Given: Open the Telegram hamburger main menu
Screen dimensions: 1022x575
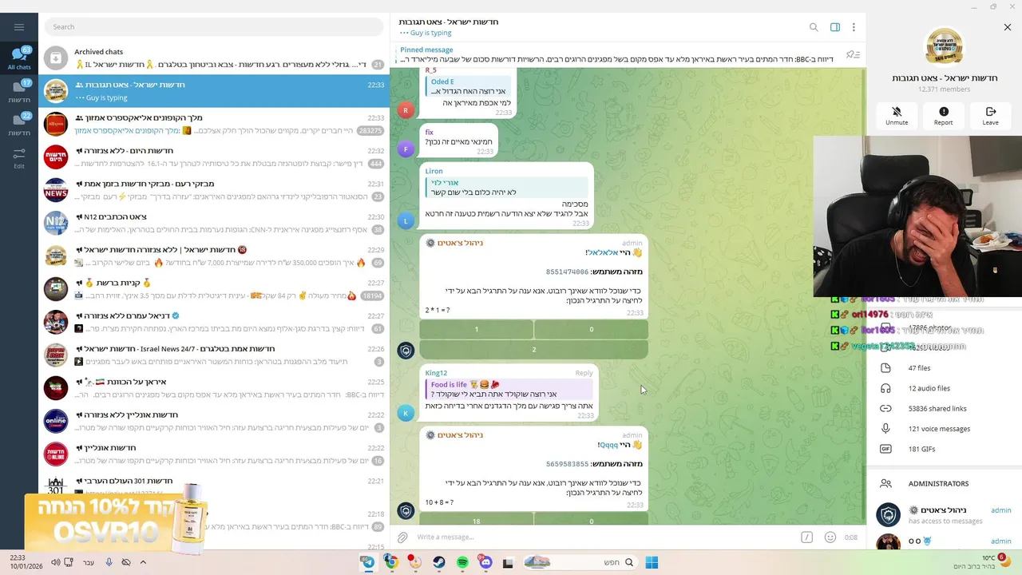Looking at the screenshot, I should [x=19, y=27].
